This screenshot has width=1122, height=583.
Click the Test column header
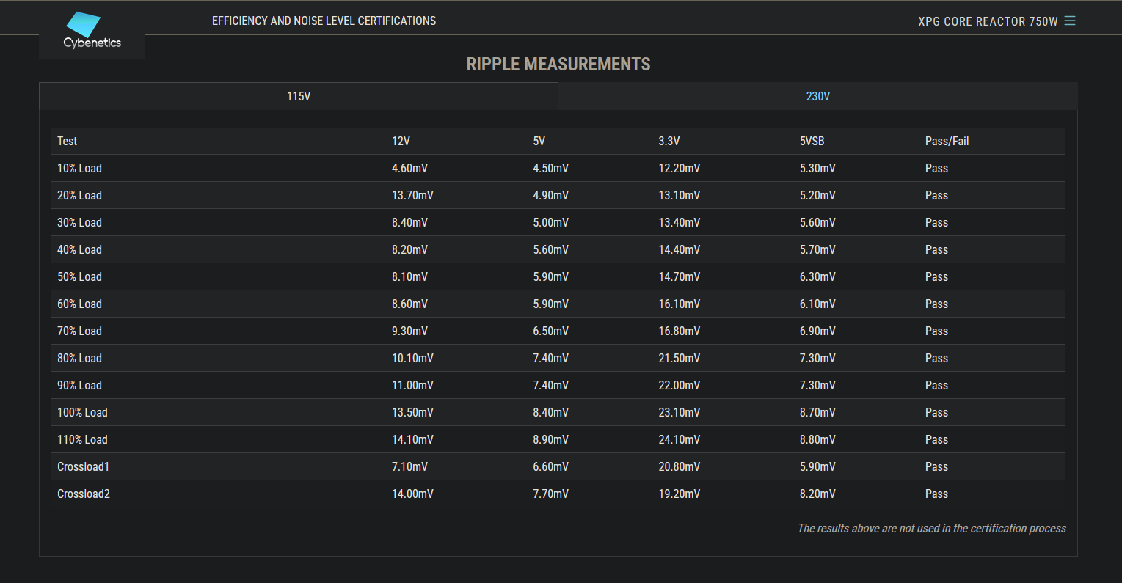click(x=68, y=141)
